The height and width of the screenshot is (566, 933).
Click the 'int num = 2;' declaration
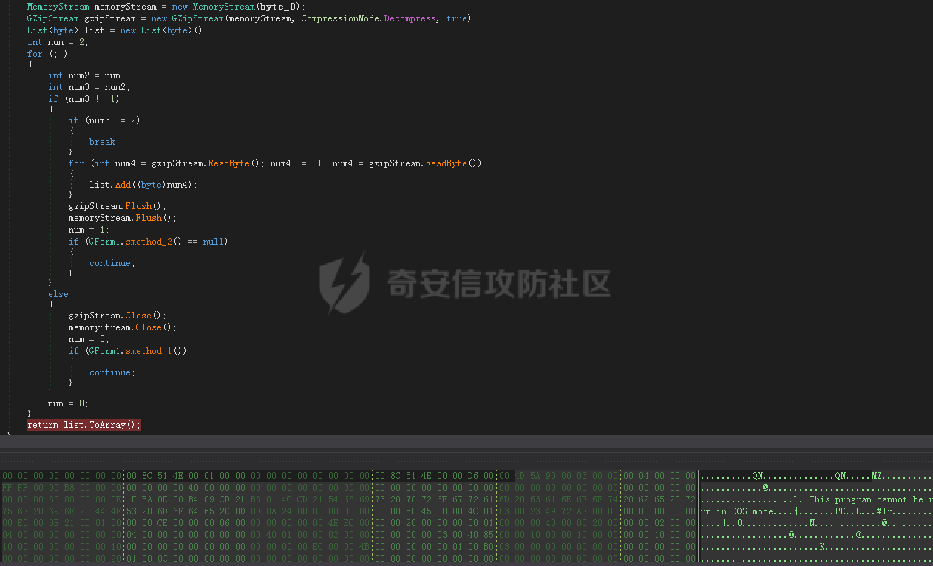[58, 42]
